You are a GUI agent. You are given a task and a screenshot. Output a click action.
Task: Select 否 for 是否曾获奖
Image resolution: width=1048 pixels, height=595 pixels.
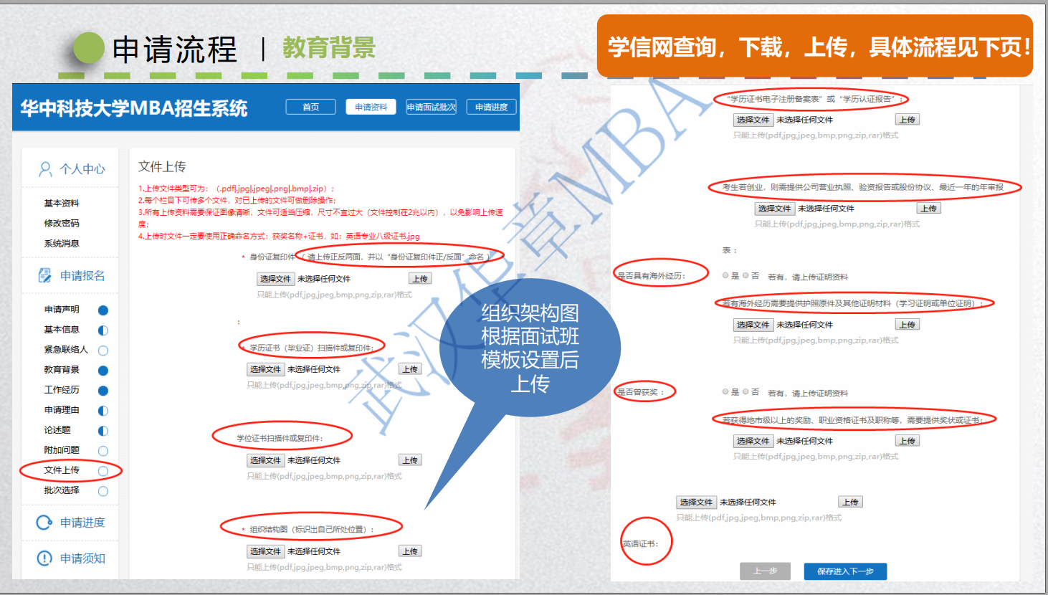745,391
